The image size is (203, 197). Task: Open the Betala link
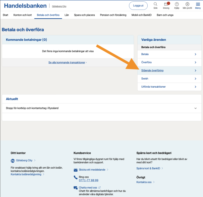point(145,54)
